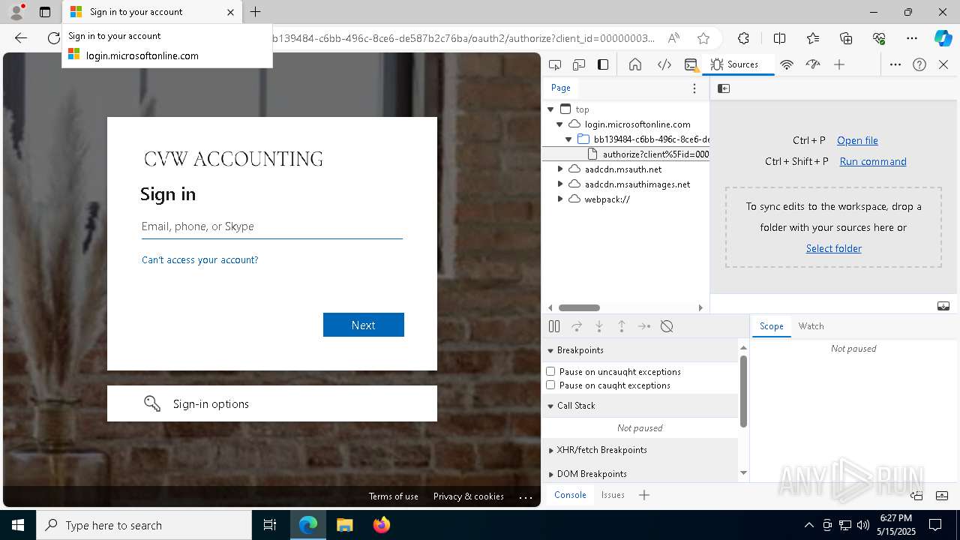Click the Step debugger icon
Screen dimensions: 960x540
644,326
